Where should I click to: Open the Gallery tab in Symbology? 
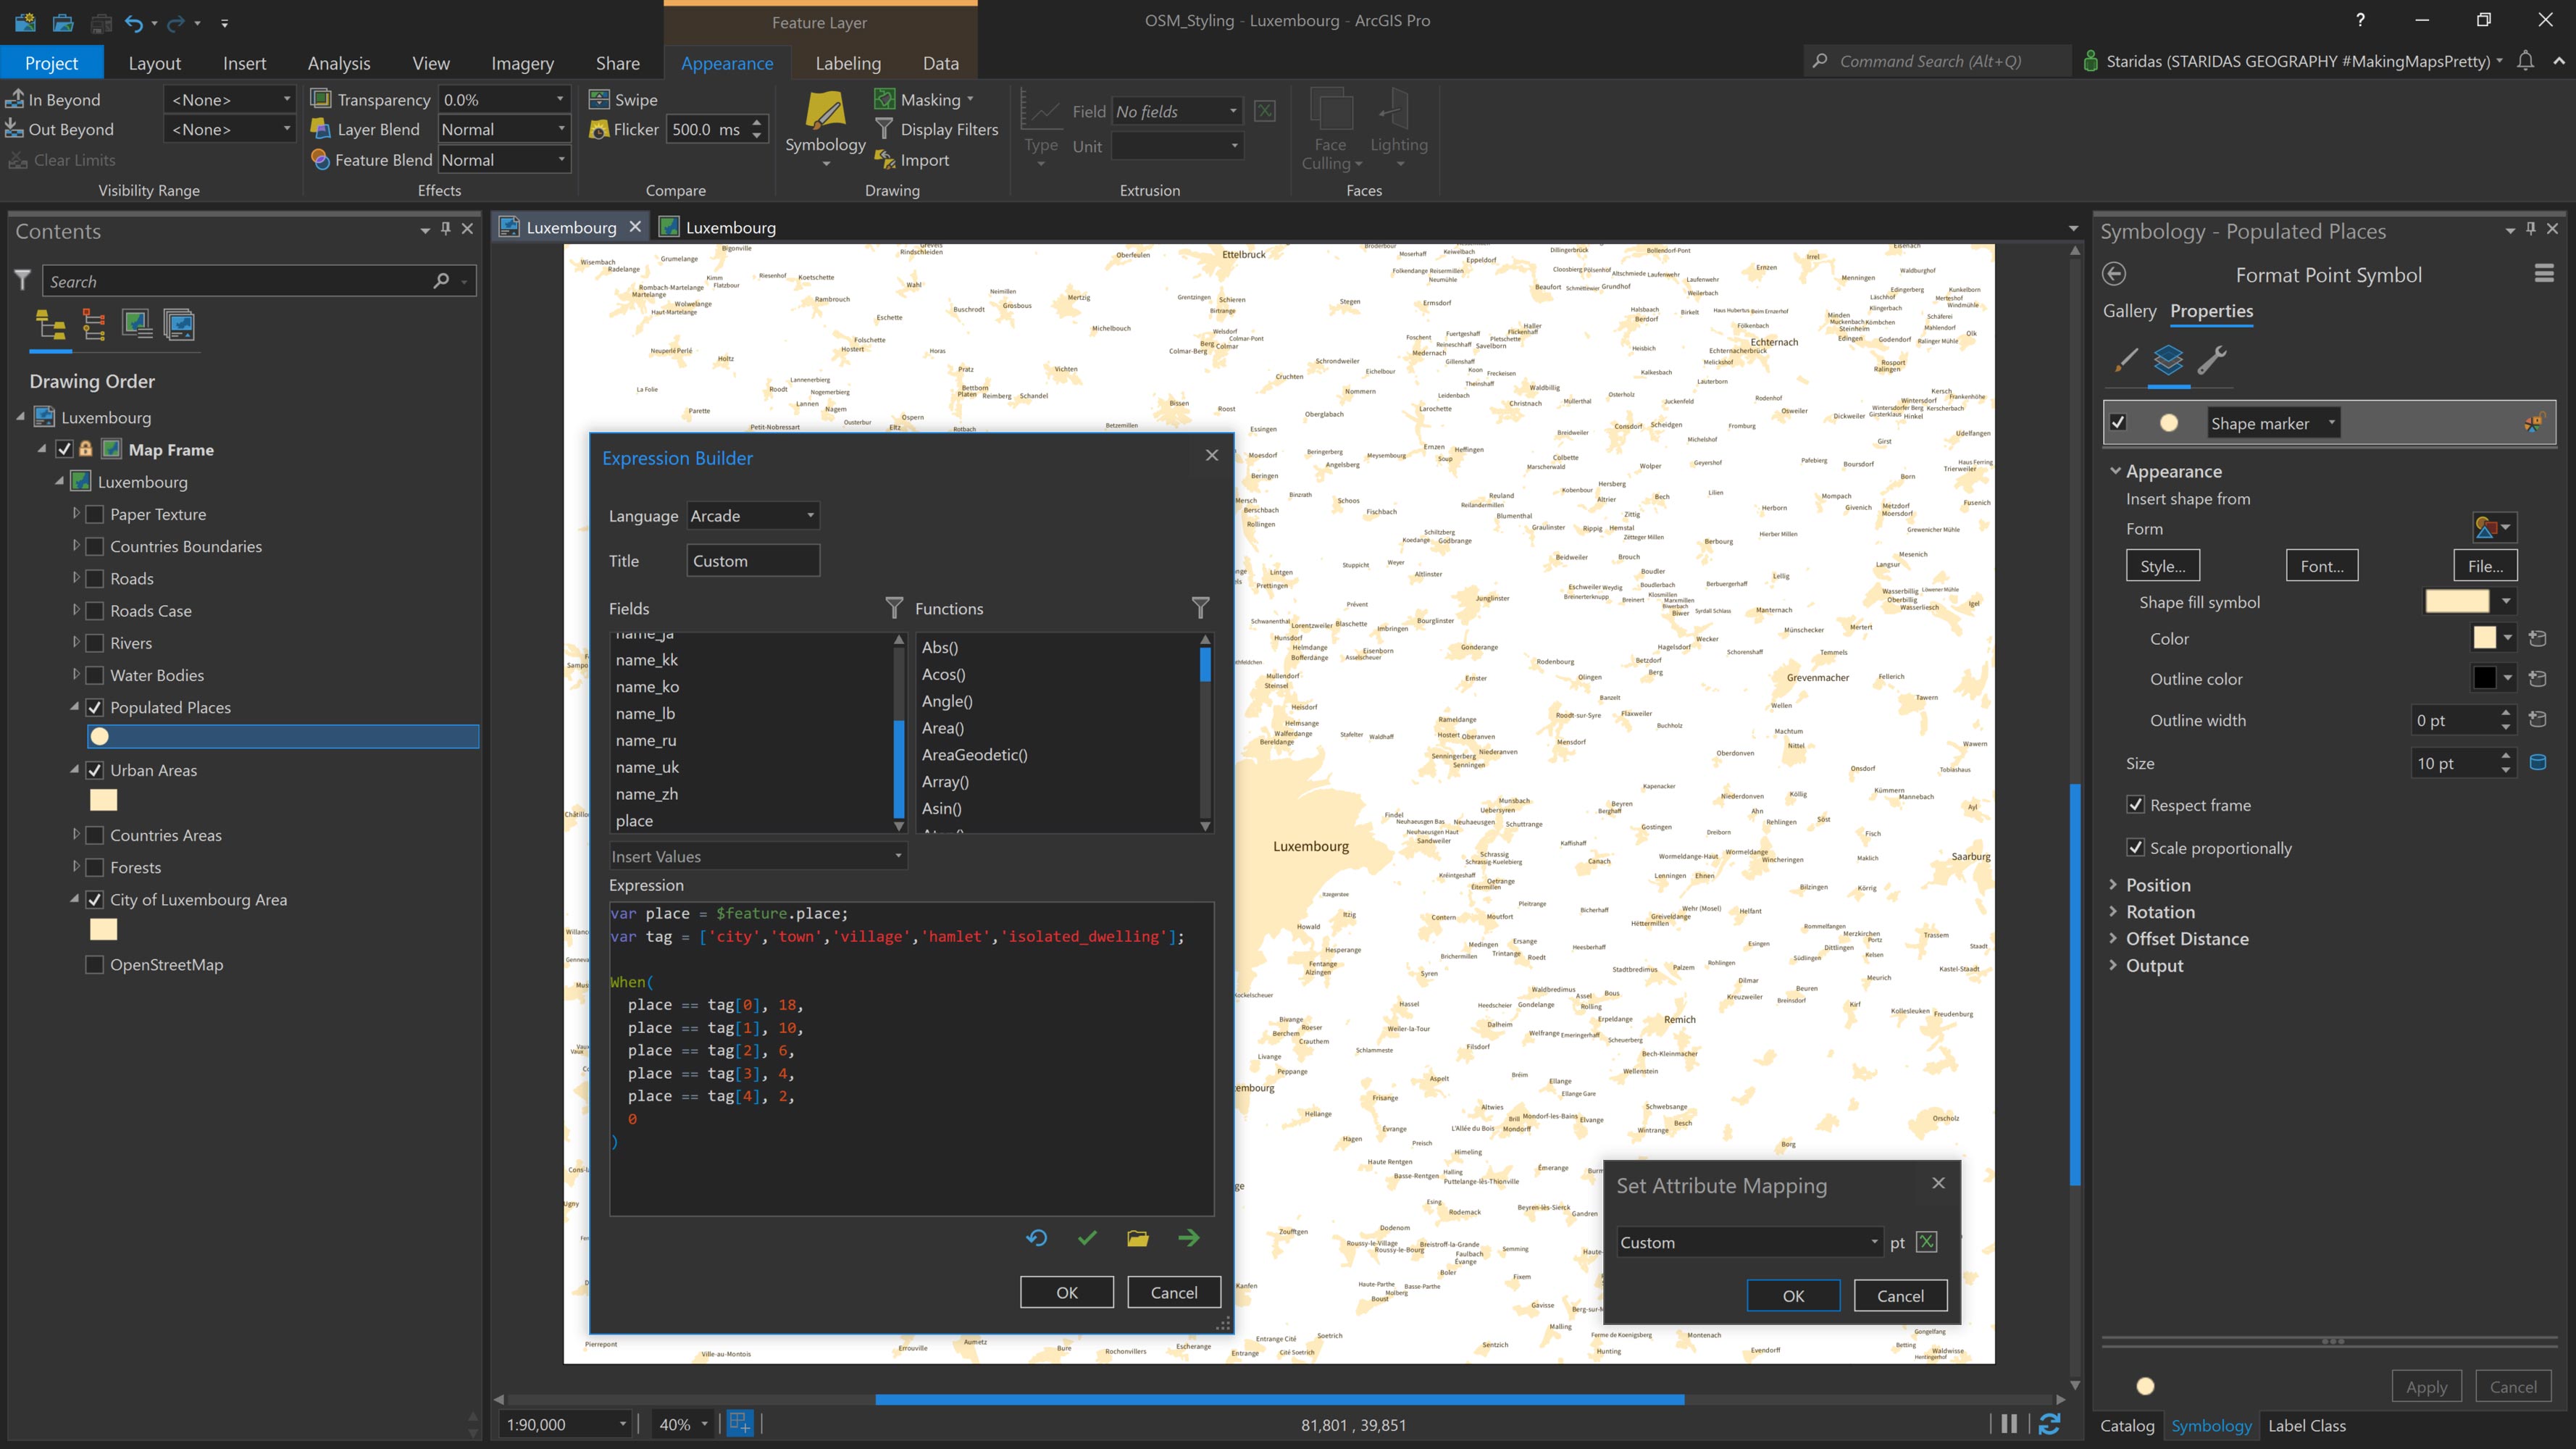(2128, 311)
